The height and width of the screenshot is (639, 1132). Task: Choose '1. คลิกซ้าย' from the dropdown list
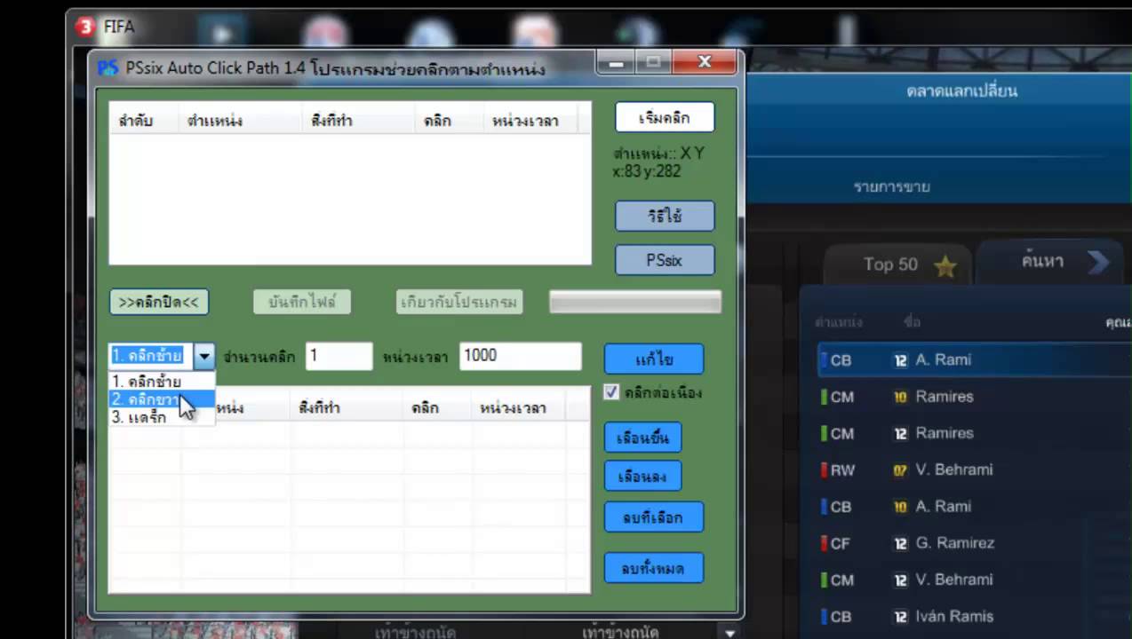(x=161, y=383)
